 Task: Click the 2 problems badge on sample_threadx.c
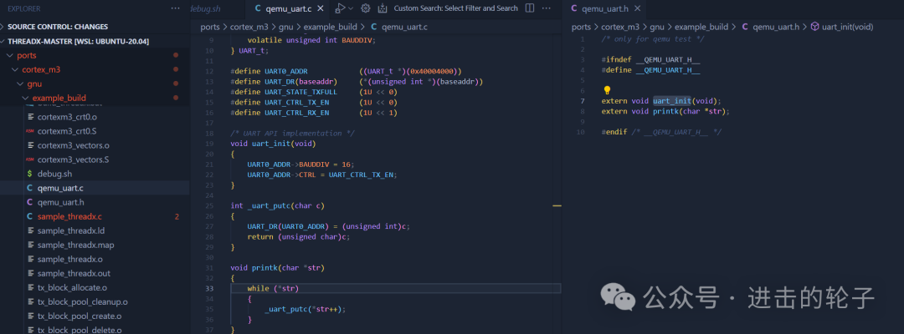(177, 217)
